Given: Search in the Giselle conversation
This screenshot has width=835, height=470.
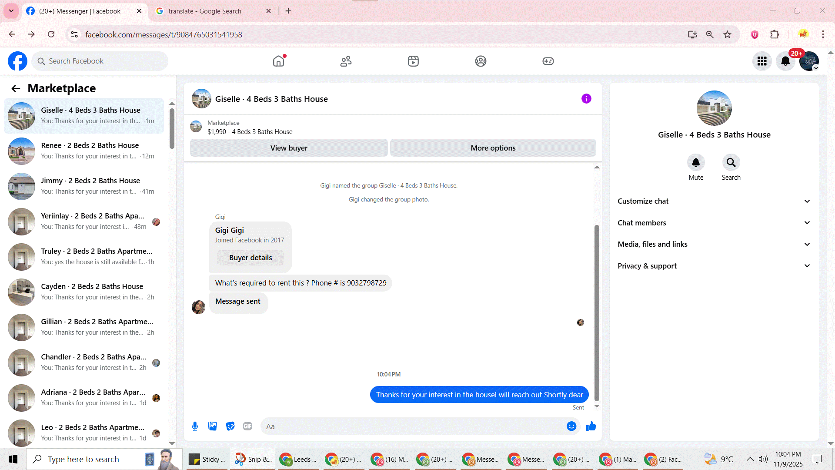Looking at the screenshot, I should click(731, 163).
